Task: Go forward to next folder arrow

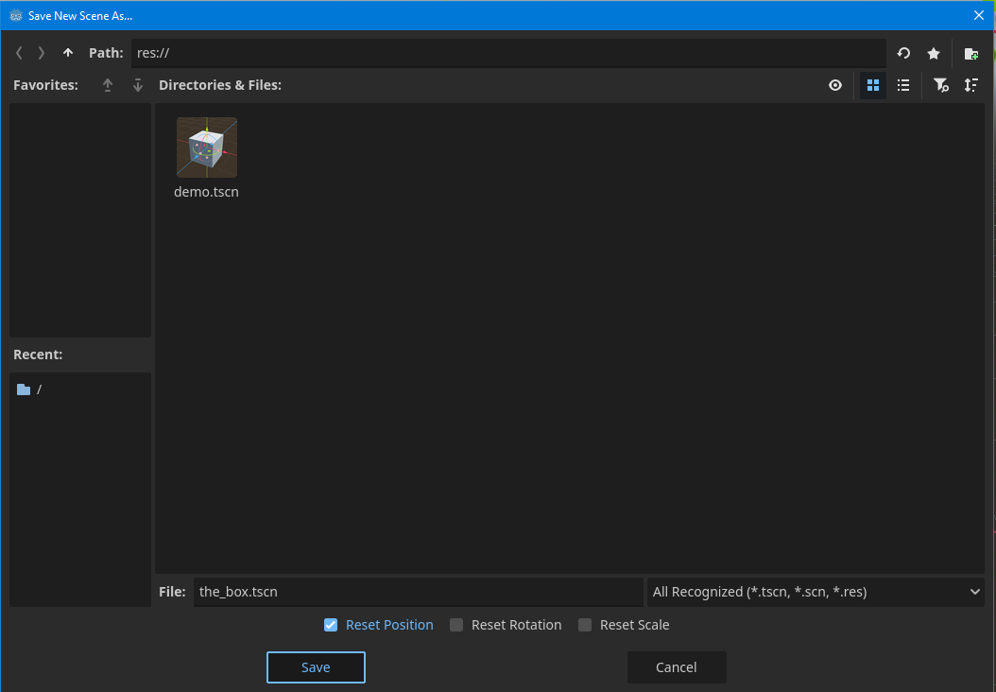Action: pyautogui.click(x=42, y=53)
